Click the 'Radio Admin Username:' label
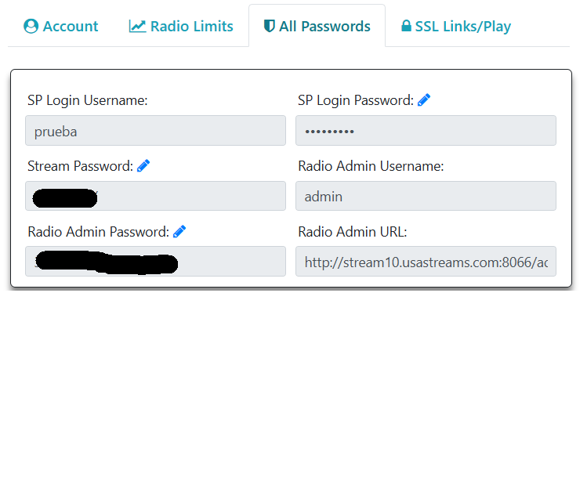 point(371,166)
